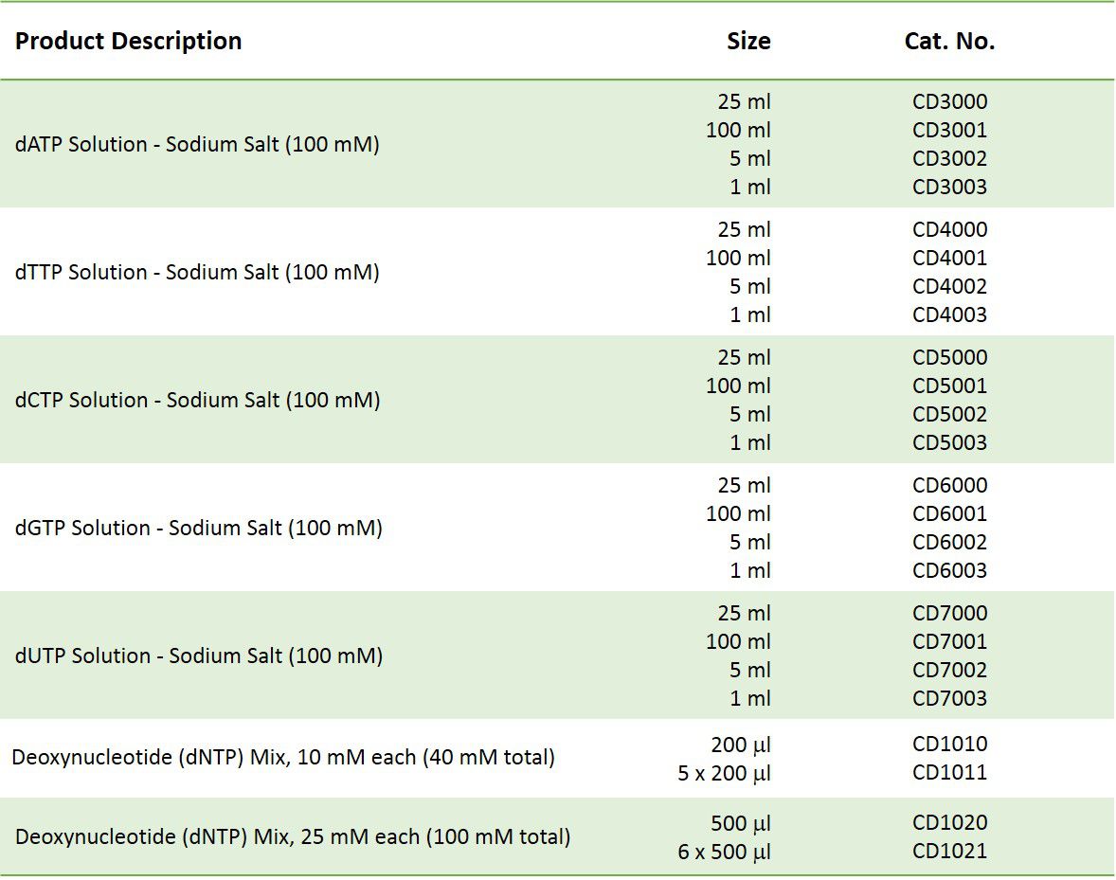1116x880 pixels.
Task: Select catalog number CD7003
Action: [949, 698]
